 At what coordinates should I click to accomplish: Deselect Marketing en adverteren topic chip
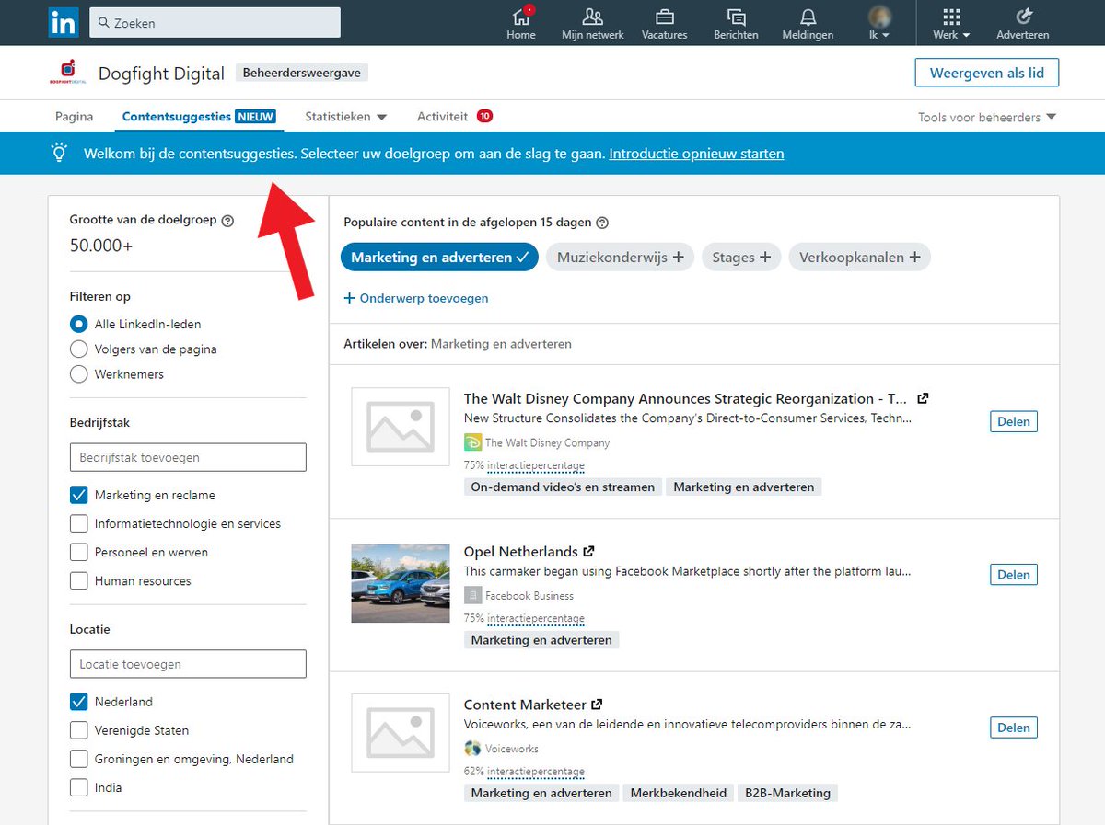click(439, 258)
